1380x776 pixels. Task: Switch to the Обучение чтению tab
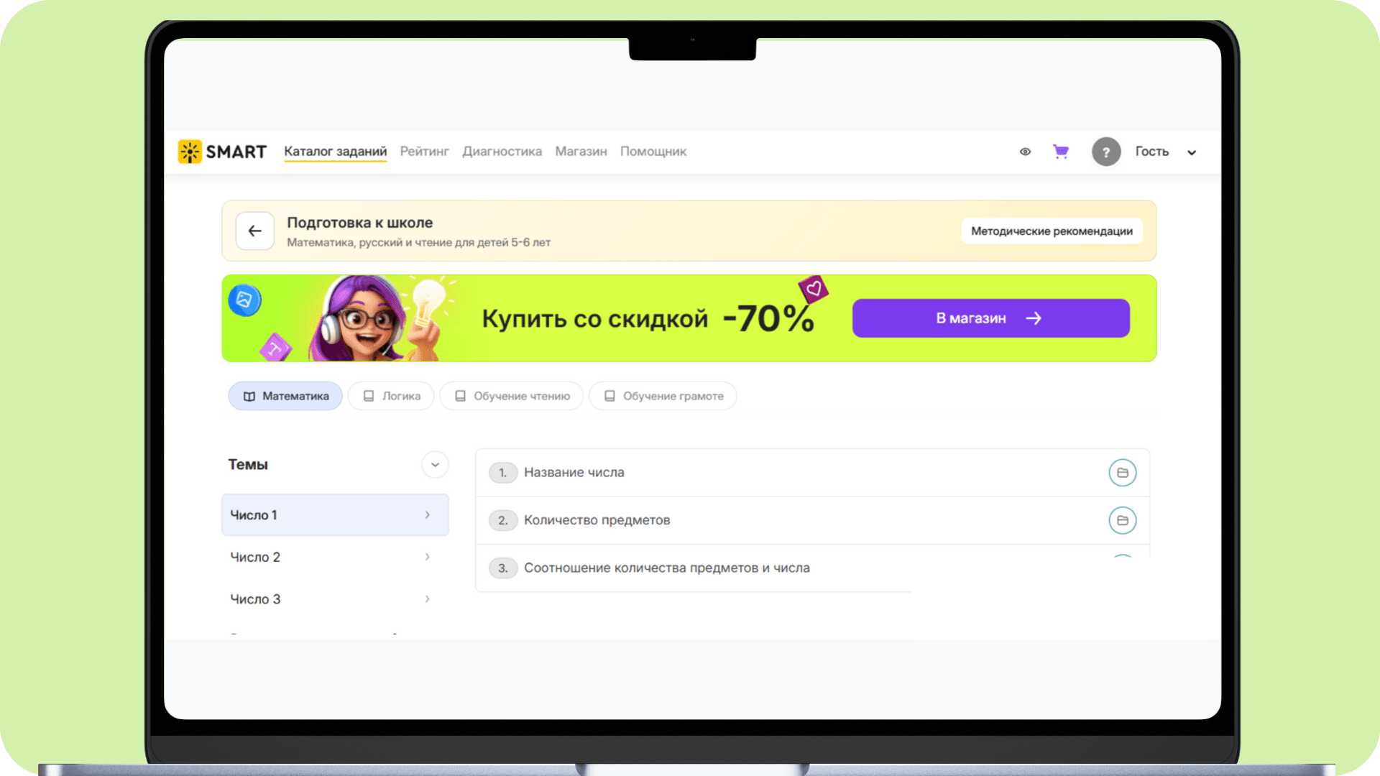click(512, 396)
